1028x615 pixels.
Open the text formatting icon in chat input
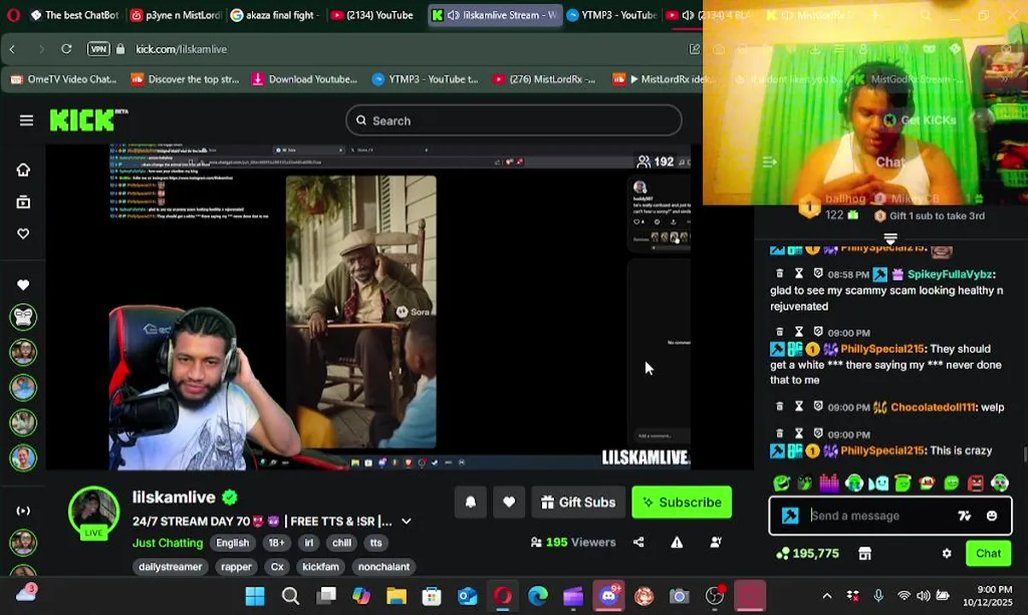pos(964,516)
